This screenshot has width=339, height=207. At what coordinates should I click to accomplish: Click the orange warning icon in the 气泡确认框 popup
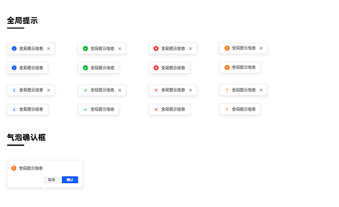(14, 168)
